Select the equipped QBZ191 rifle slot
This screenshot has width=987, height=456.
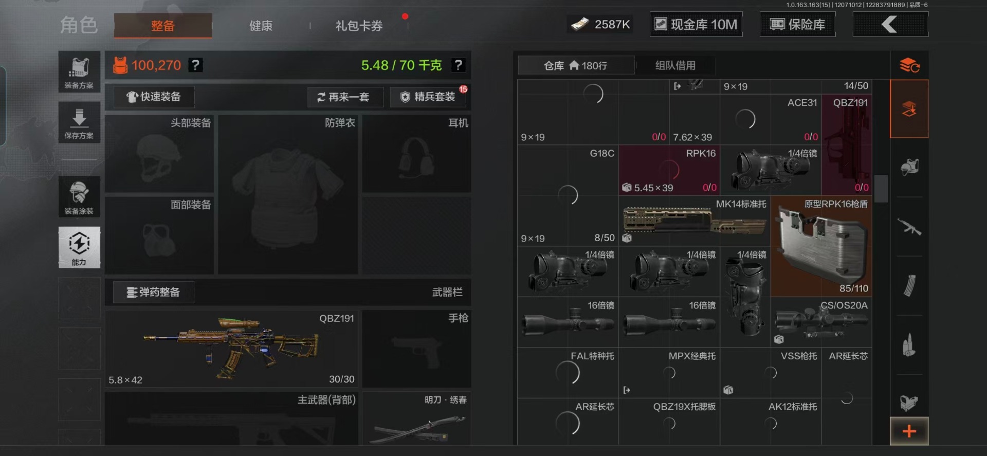[x=231, y=348]
